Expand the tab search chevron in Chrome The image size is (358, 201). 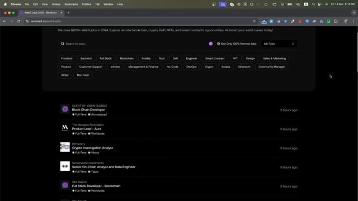point(354,13)
